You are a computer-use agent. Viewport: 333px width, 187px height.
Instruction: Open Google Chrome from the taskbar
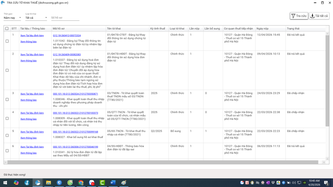click(81, 183)
